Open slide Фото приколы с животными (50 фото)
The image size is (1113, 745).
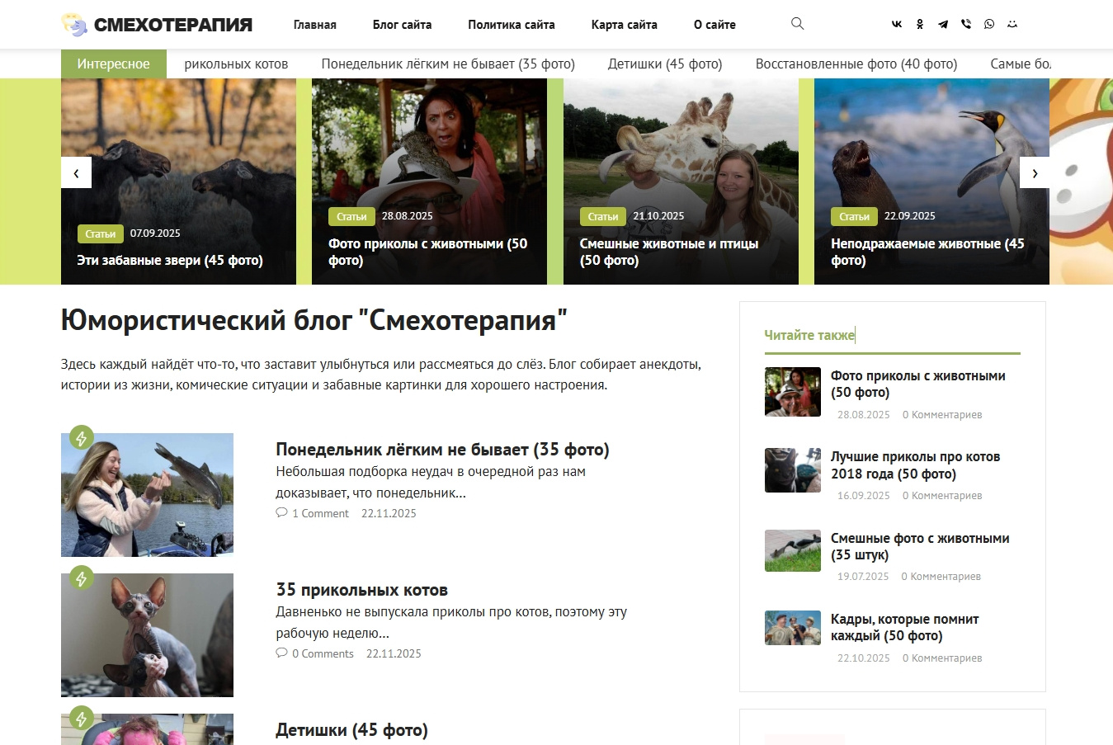[x=427, y=252]
